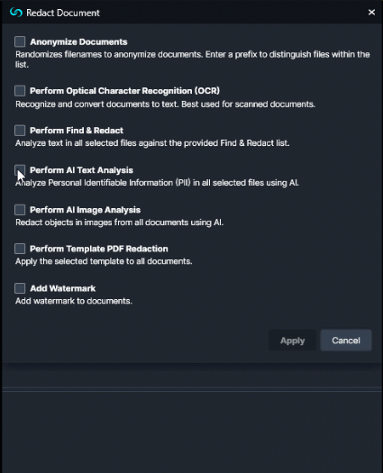Close the dialog with the X icon
Image resolution: width=383 pixels, height=473 pixels.
pos(371,13)
